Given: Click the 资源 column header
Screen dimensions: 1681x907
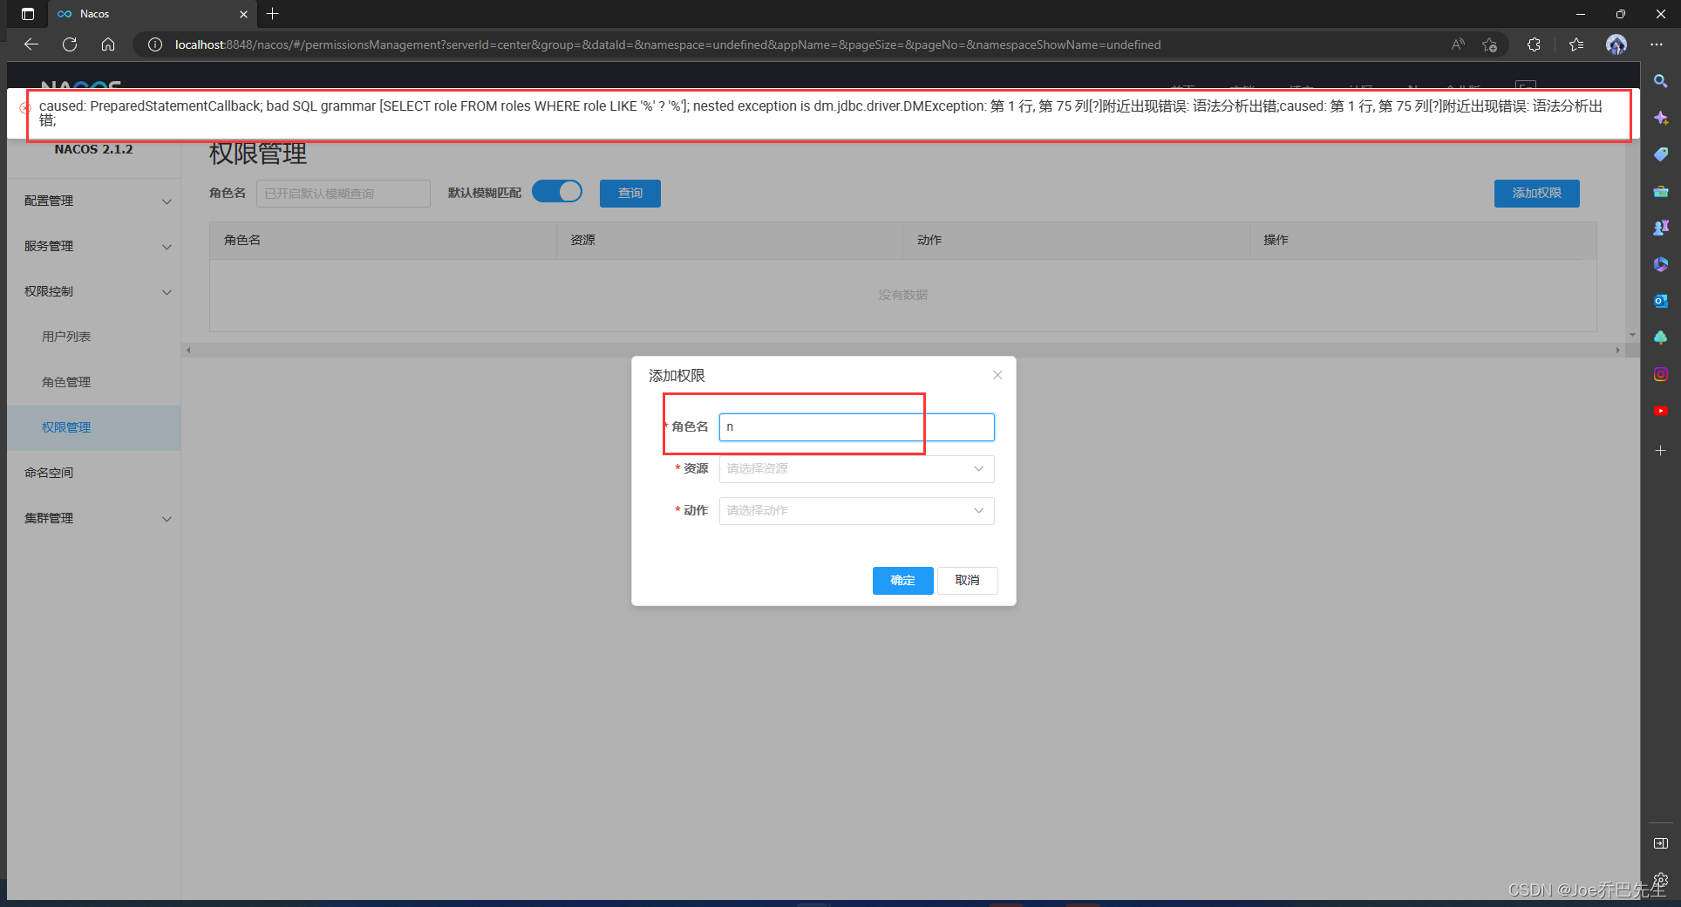Looking at the screenshot, I should (730, 240).
